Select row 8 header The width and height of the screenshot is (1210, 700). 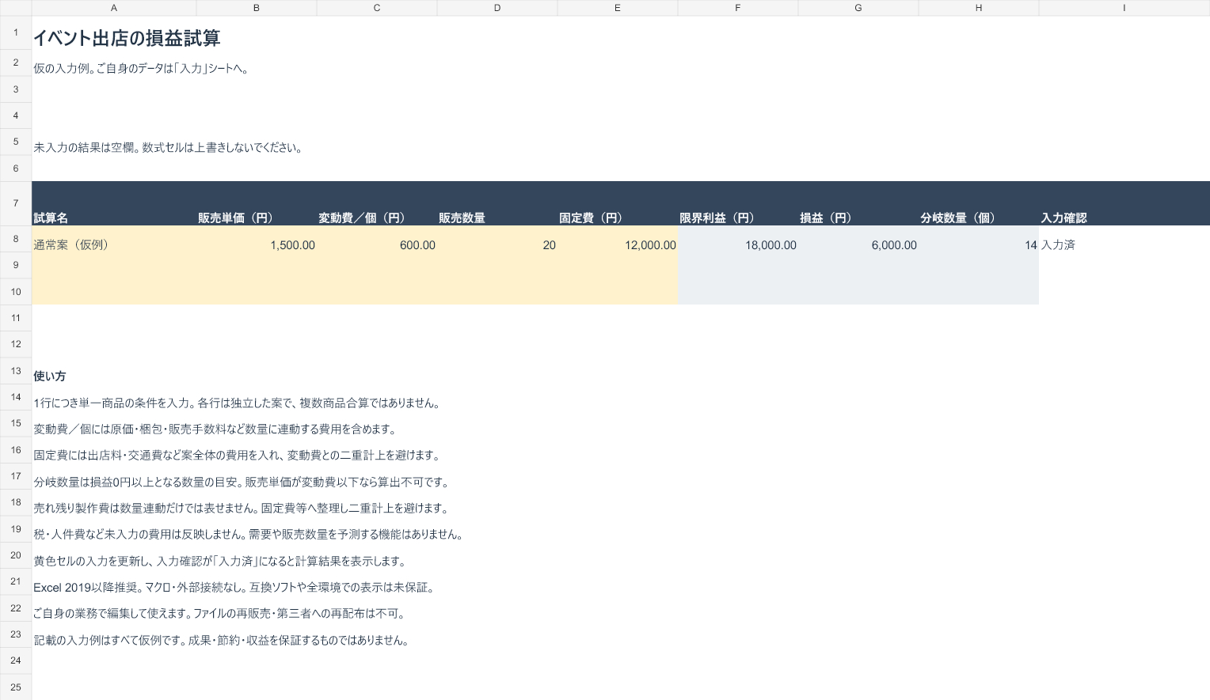(16, 239)
